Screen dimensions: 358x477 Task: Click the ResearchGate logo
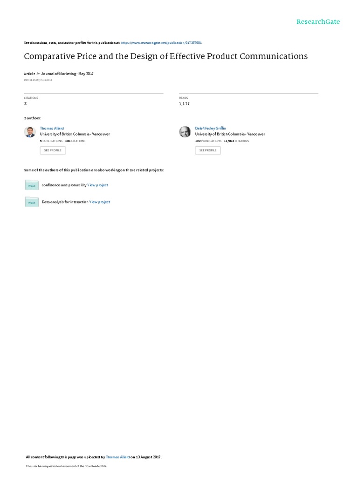coord(318,22)
